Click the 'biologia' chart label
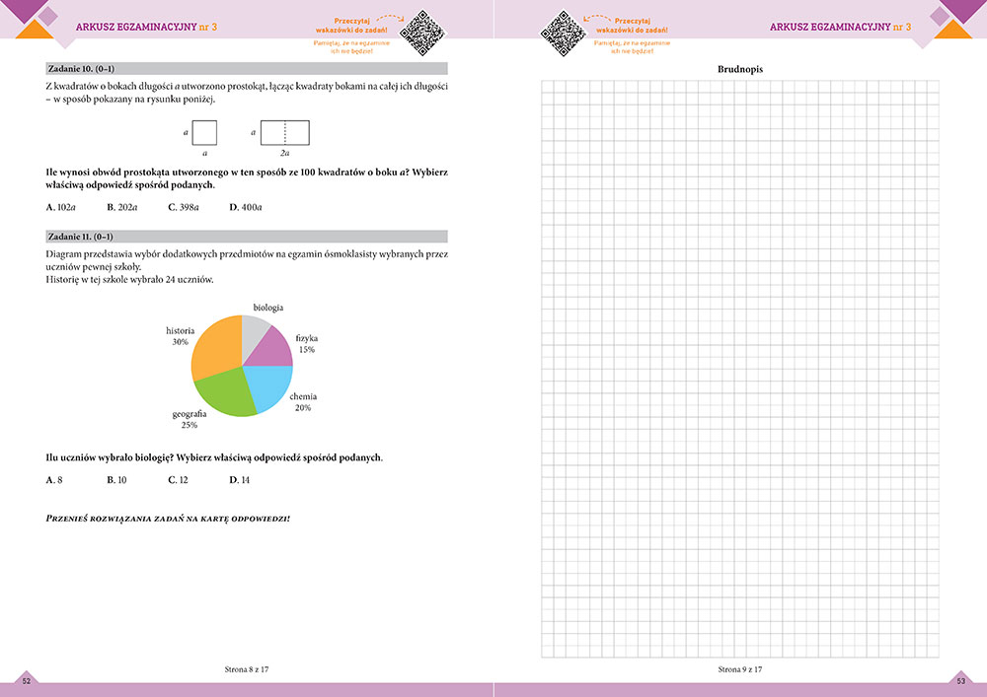The height and width of the screenshot is (697, 987). [x=268, y=308]
